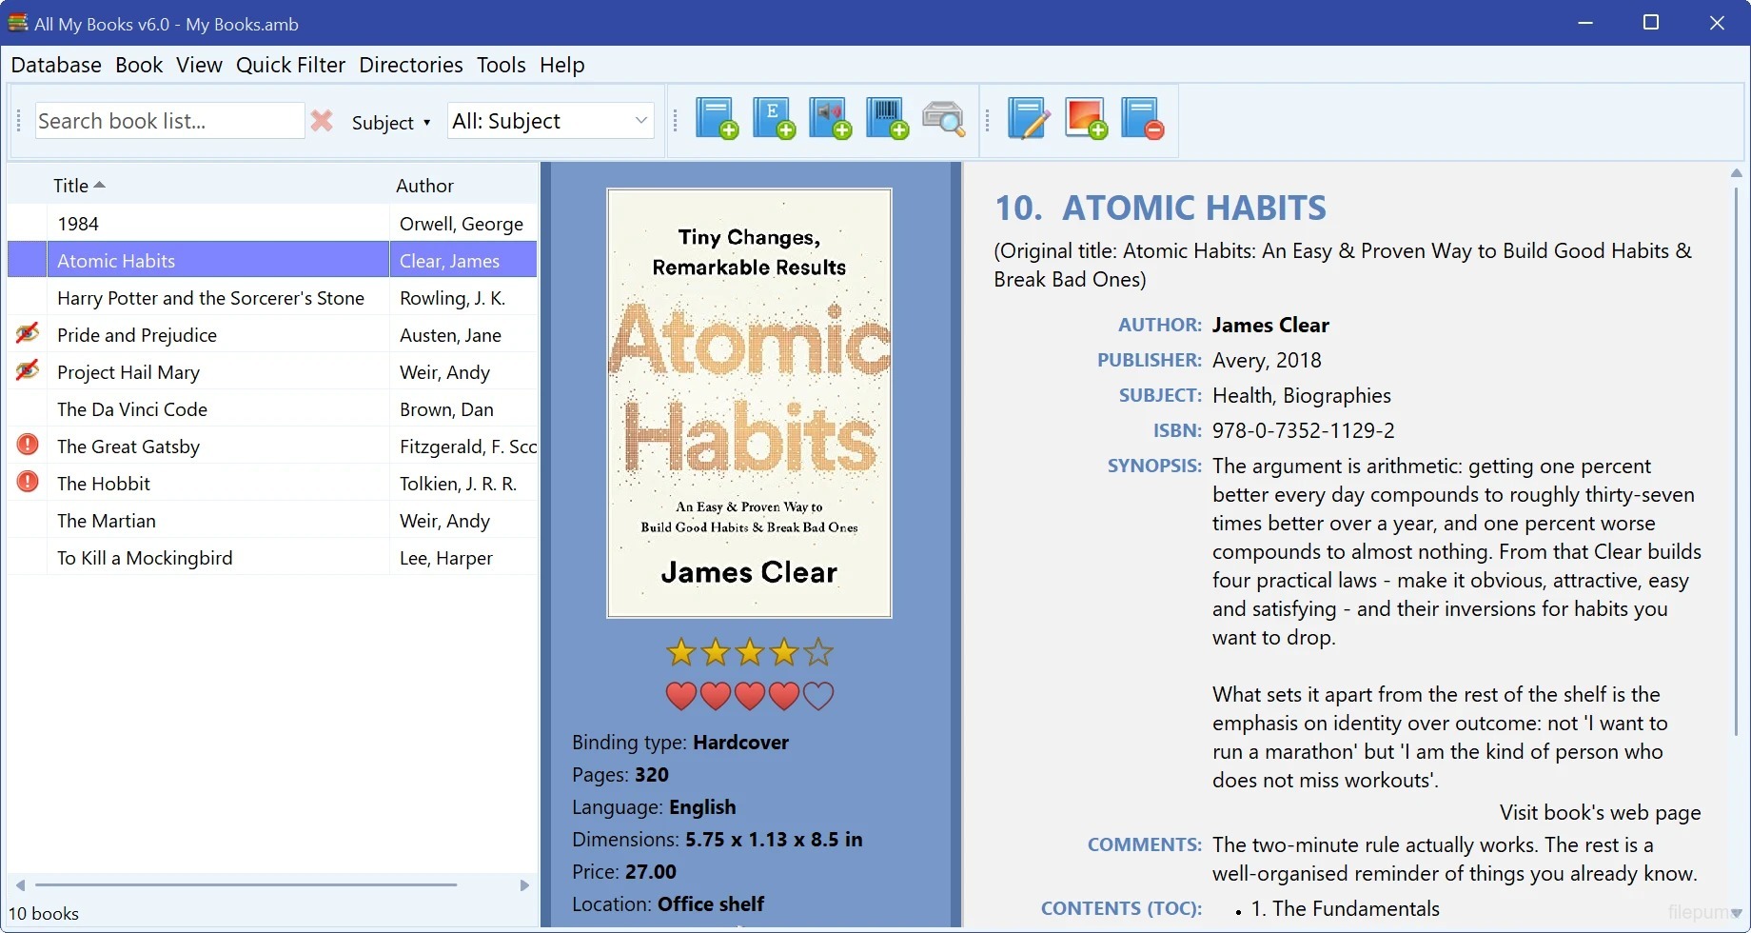Click the publisher Avery, 2018 in details
This screenshot has height=933, width=1751.
pyautogui.click(x=1267, y=360)
